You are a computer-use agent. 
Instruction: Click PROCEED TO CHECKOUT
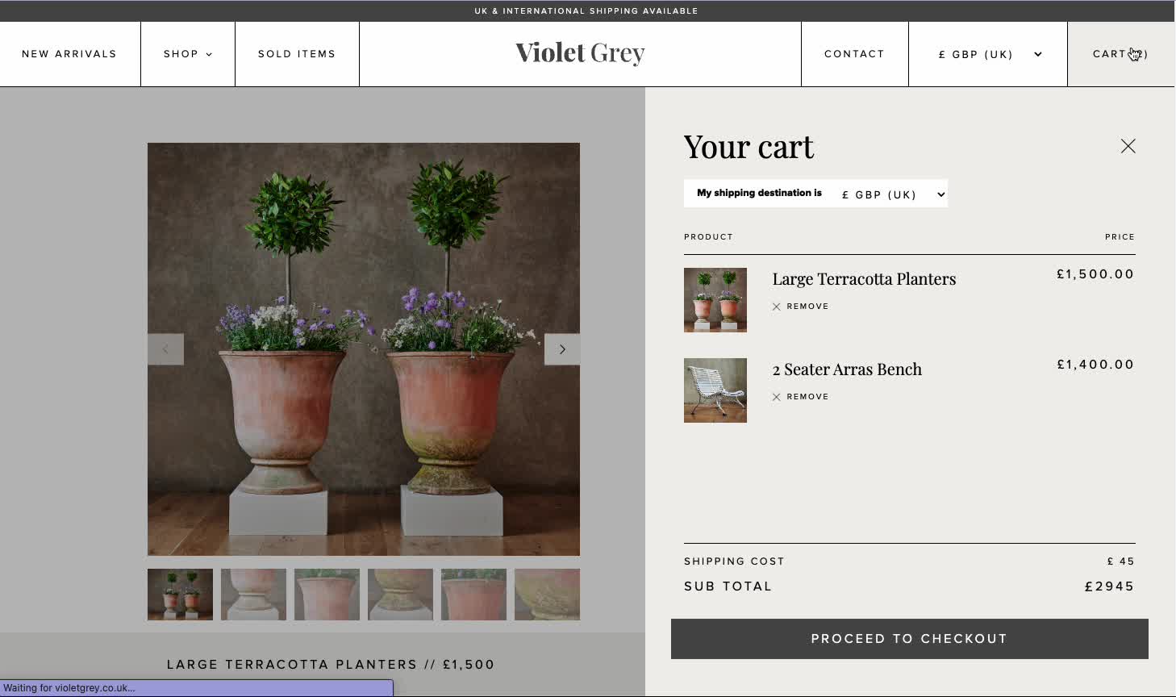click(910, 639)
